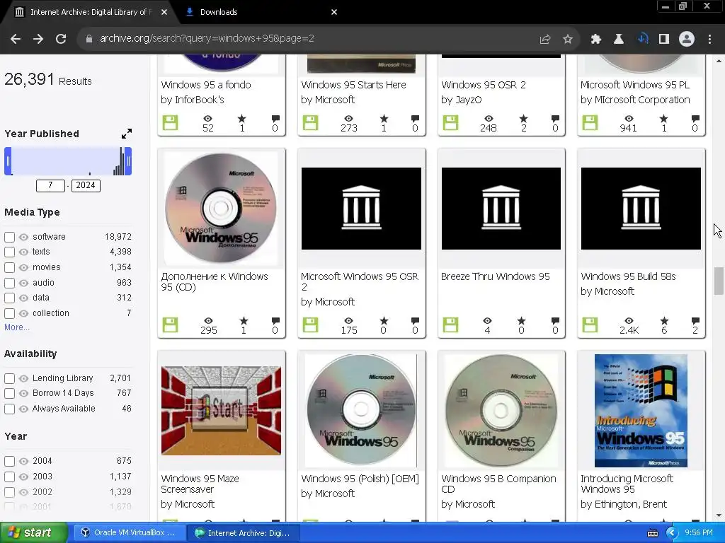Click the address bar URL
Image resolution: width=725 pixels, height=543 pixels.
pos(207,39)
